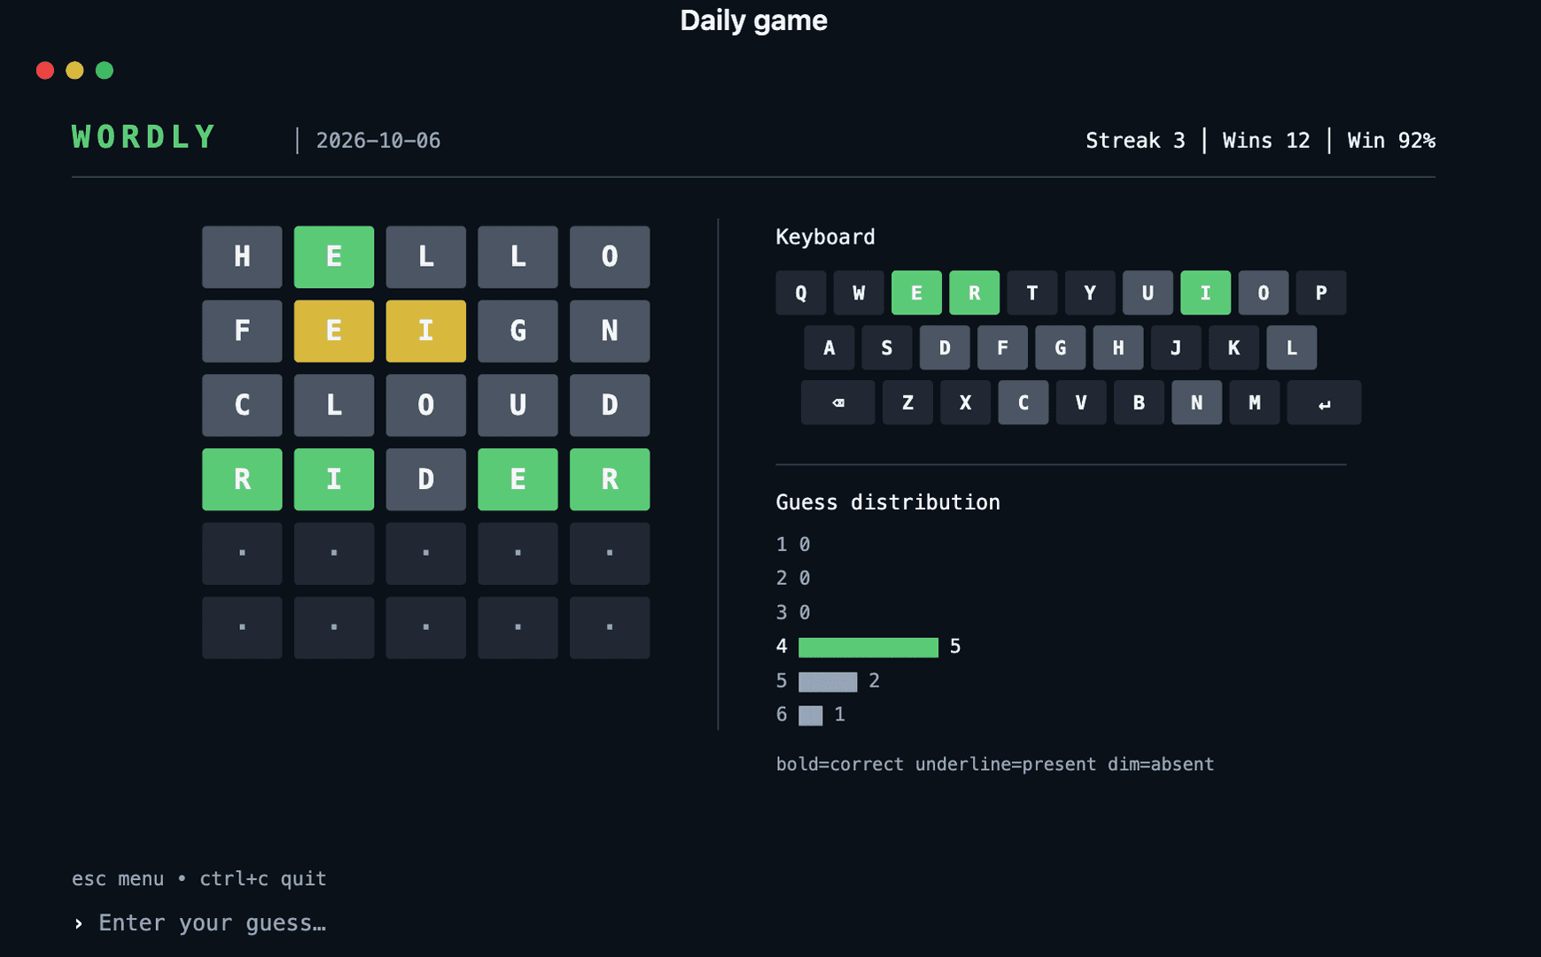Choose the Z key on keyboard

907,402
